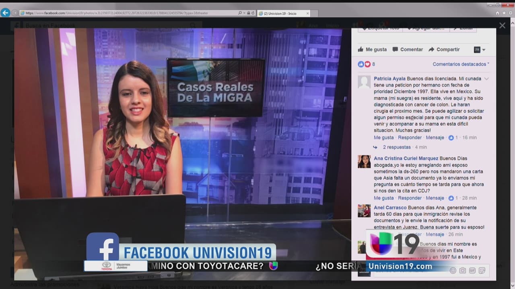
Task: Open Patricia Ayala's profile picture
Action: point(364,82)
